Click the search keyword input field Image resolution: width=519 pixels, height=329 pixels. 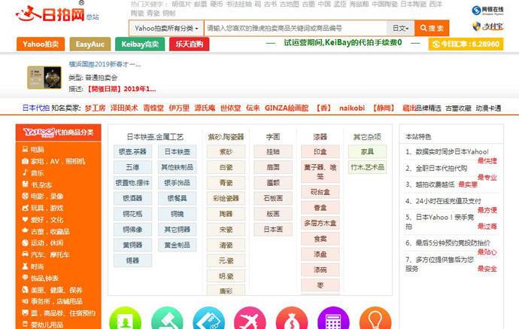[x=296, y=28]
